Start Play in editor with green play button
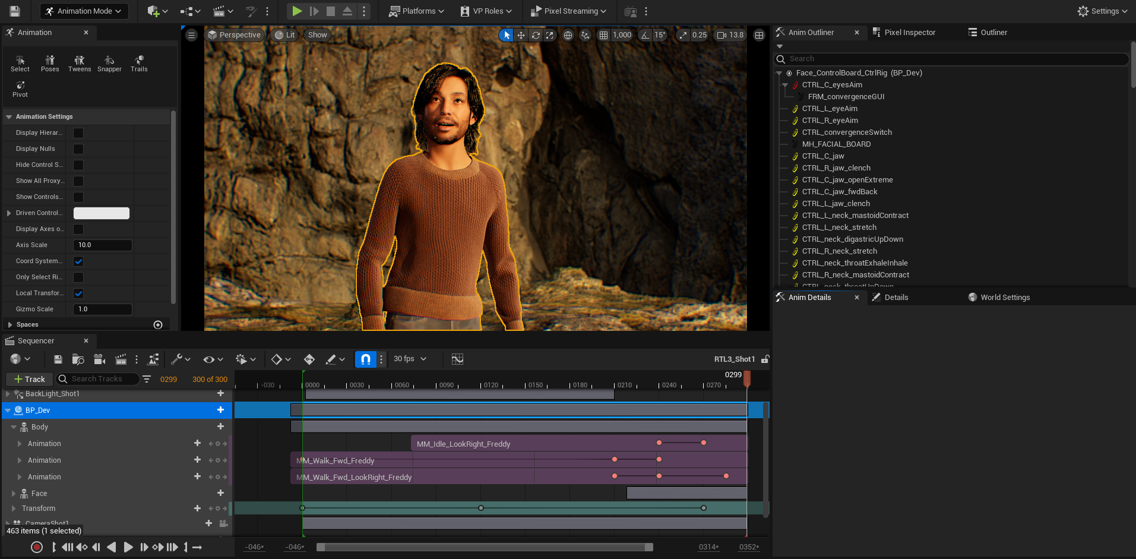Viewport: 1136px width, 559px height. tap(297, 11)
